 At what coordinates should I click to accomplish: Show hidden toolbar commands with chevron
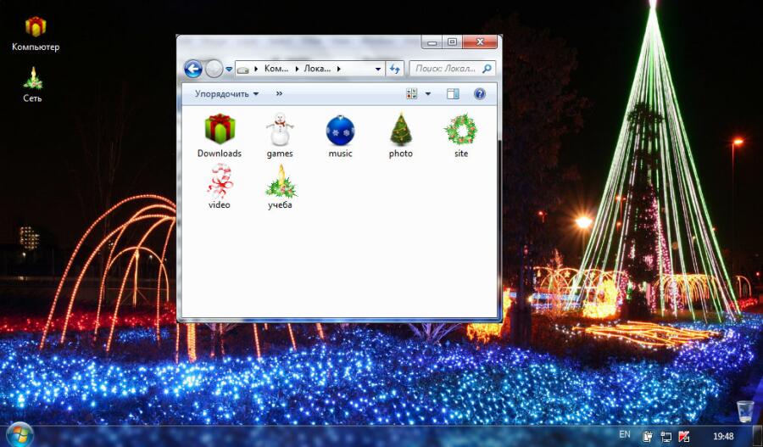[279, 94]
